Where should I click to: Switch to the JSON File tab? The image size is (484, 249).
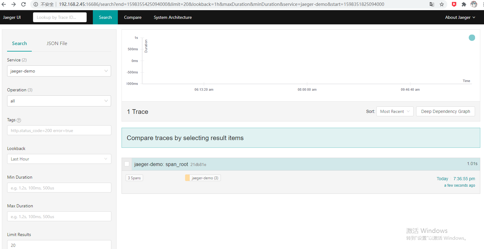57,44
